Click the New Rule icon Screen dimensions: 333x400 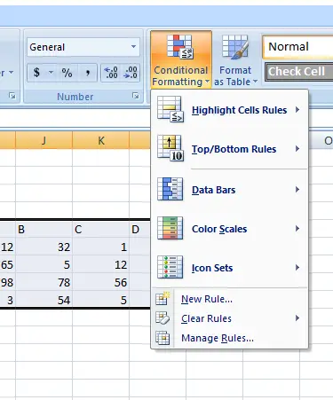click(x=163, y=298)
